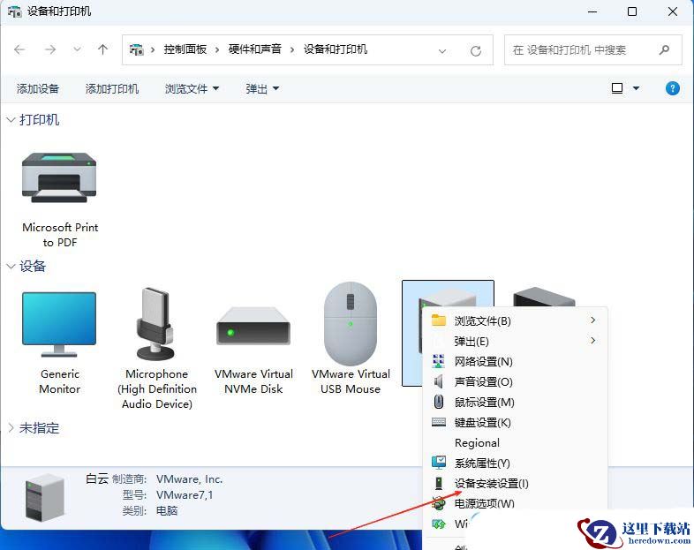Select the VMware Virtual USB Mouse icon
694x550 pixels.
[351, 323]
